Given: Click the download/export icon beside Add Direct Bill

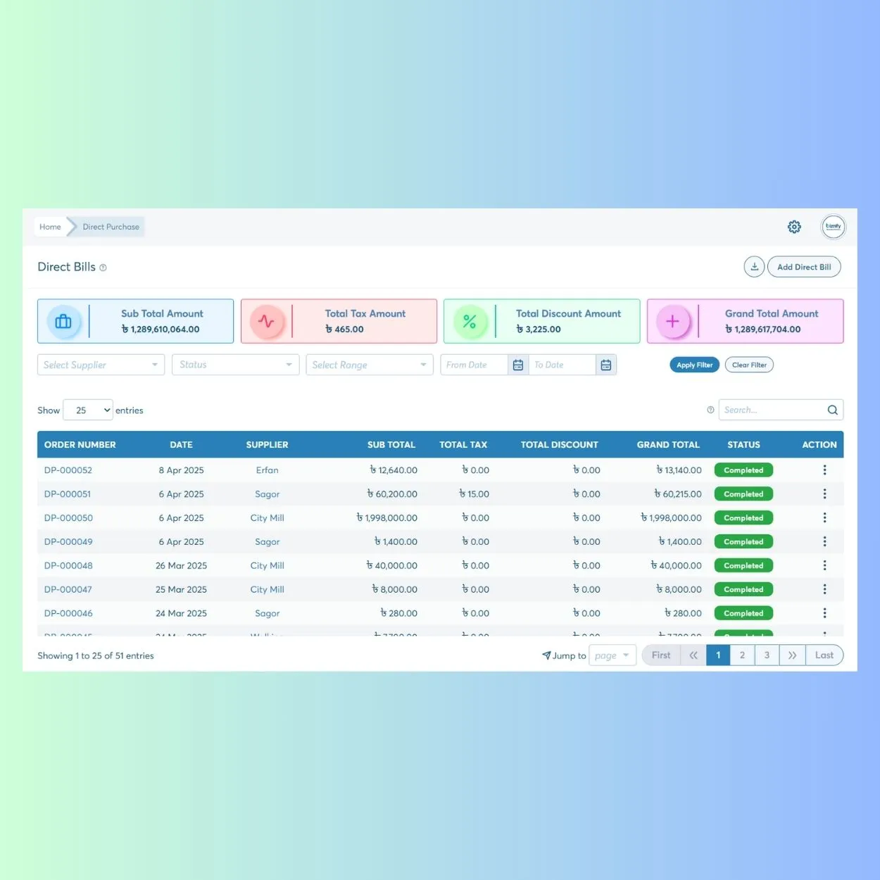Looking at the screenshot, I should (754, 266).
